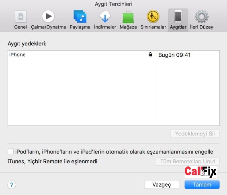227x195 pixels.
Task: Click the iPod'ların, iPhone'ların eşzamanlanmasını engelle label
Action: (114, 152)
